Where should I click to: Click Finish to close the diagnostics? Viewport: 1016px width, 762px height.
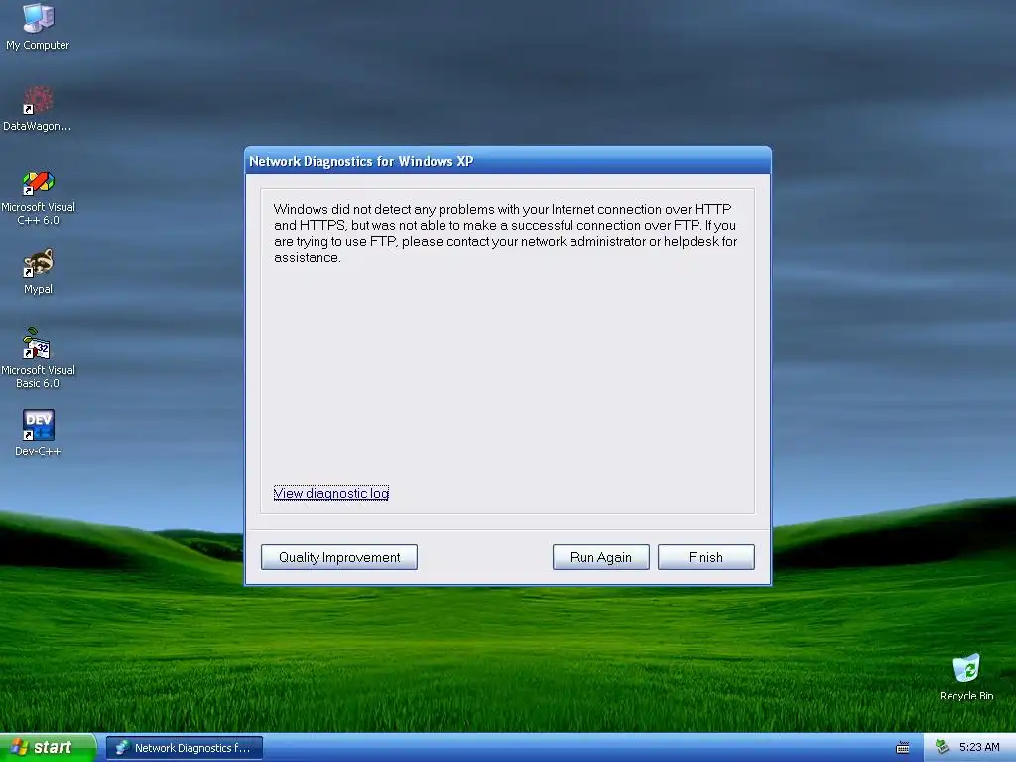[x=705, y=557]
